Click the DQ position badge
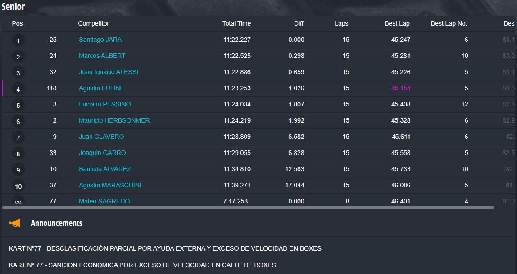The height and width of the screenshot is (274, 517). pos(18,202)
